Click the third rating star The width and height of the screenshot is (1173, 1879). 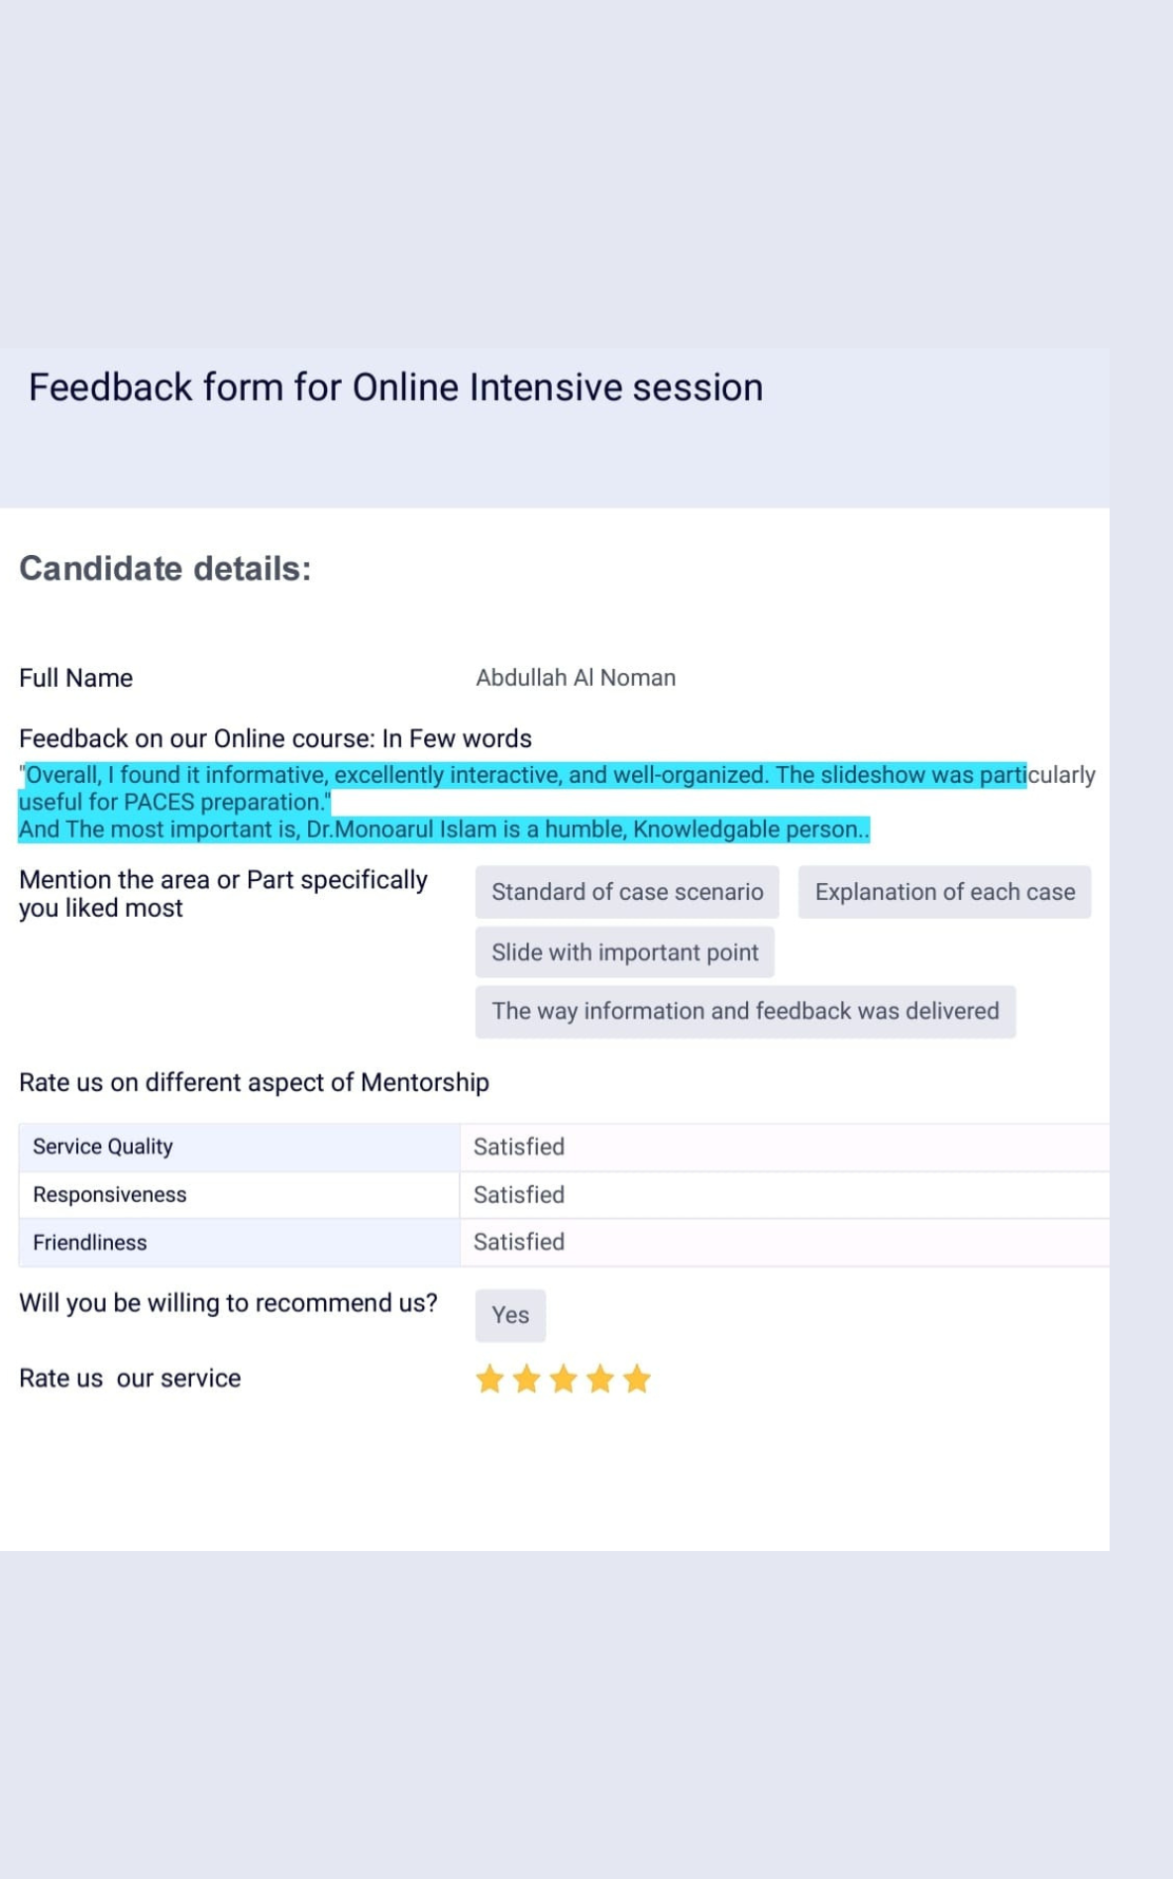(564, 1379)
